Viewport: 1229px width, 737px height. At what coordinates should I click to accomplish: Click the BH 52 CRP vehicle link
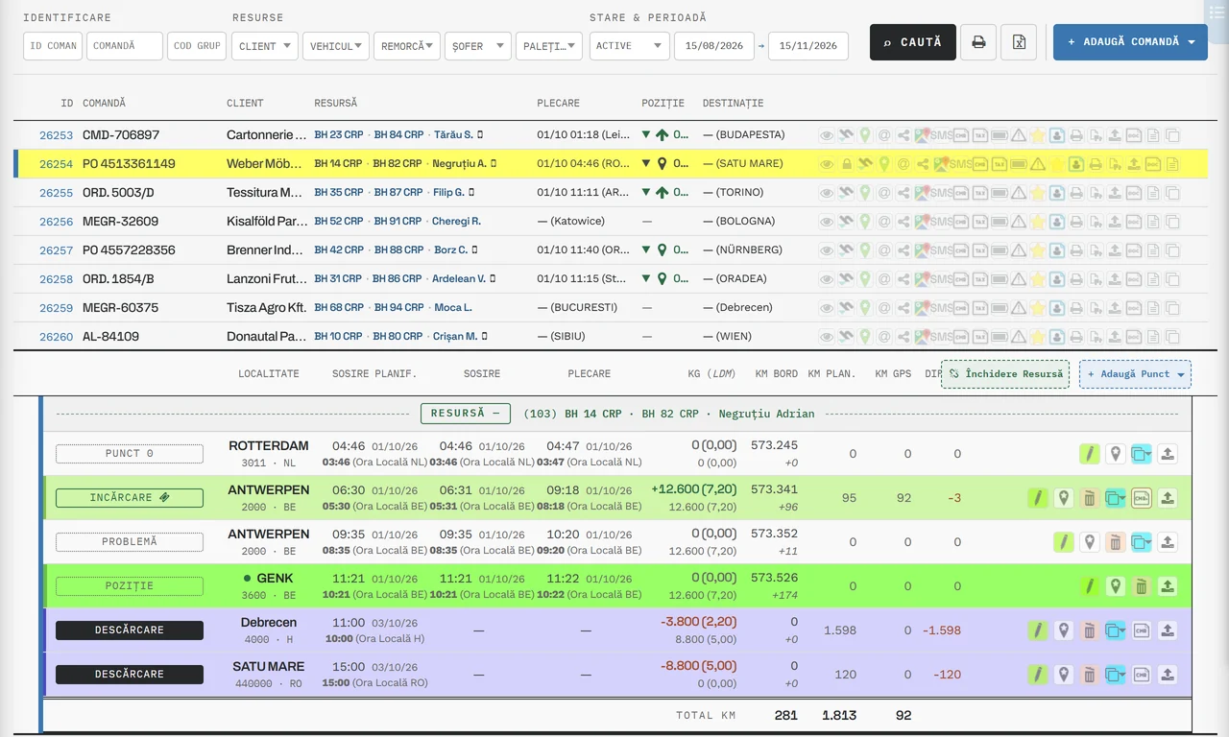pos(339,222)
